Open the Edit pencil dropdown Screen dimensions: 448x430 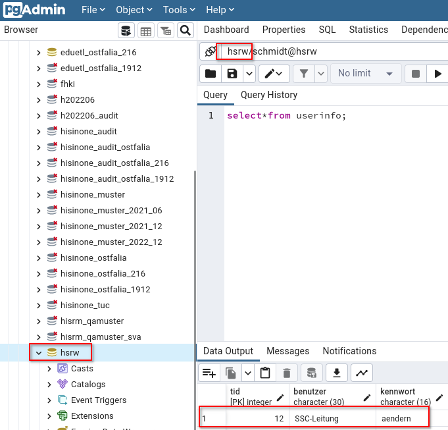click(274, 74)
